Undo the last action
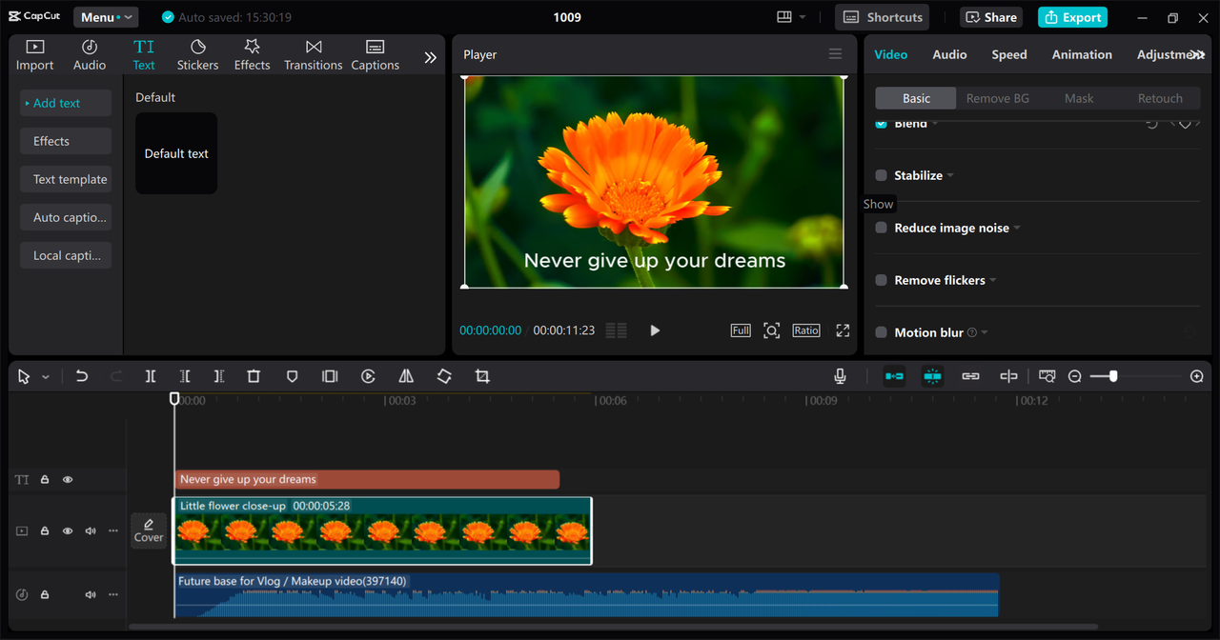The height and width of the screenshot is (640, 1220). 82,376
